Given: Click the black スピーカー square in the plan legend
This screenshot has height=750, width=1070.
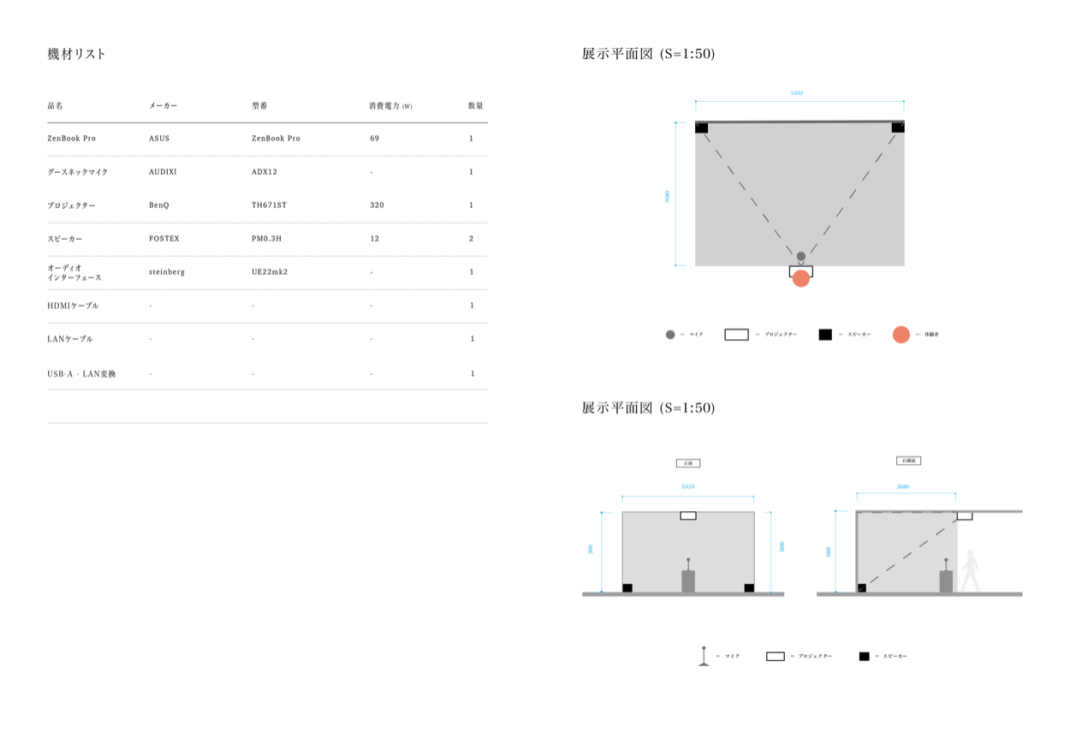Looking at the screenshot, I should 824,334.
